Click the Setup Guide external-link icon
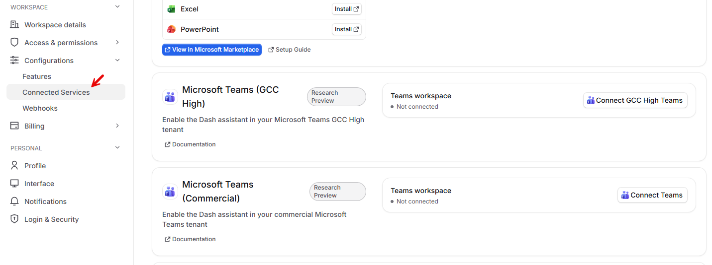The height and width of the screenshot is (265, 712). coord(271,50)
